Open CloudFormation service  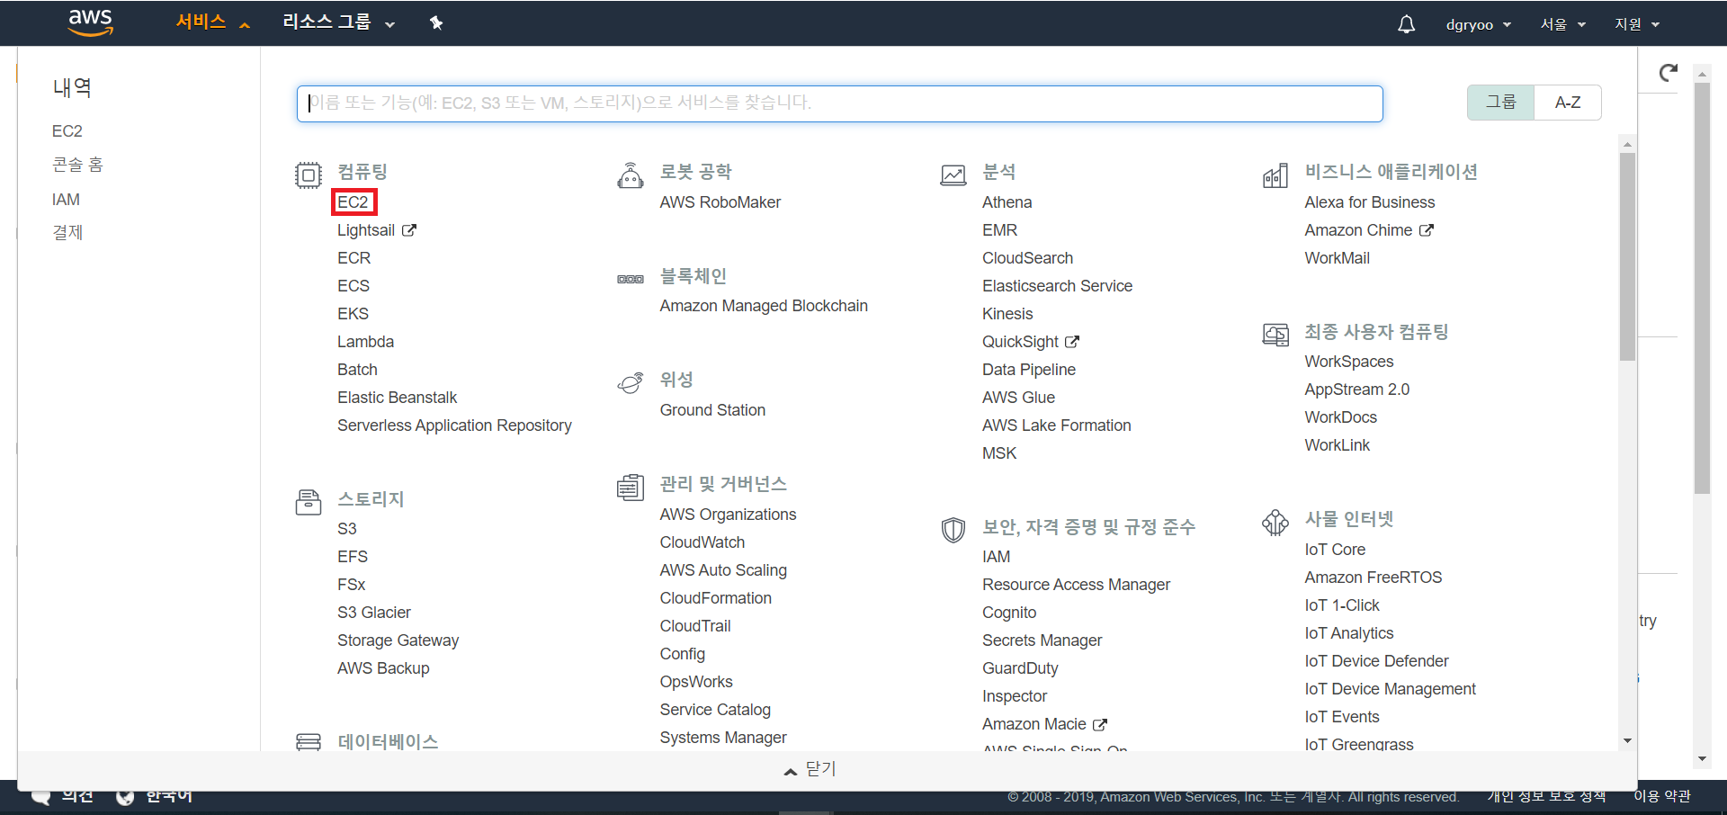pos(716,598)
